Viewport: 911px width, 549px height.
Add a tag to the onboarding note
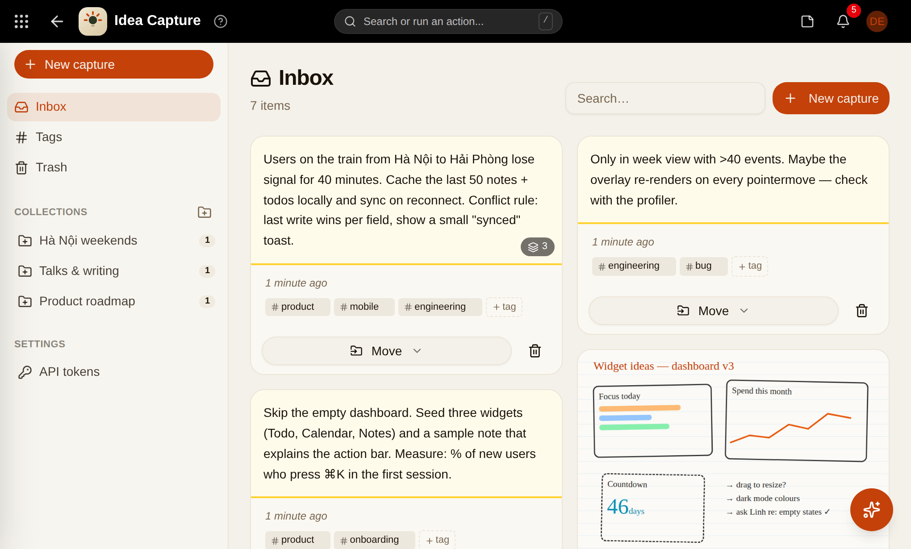click(437, 540)
